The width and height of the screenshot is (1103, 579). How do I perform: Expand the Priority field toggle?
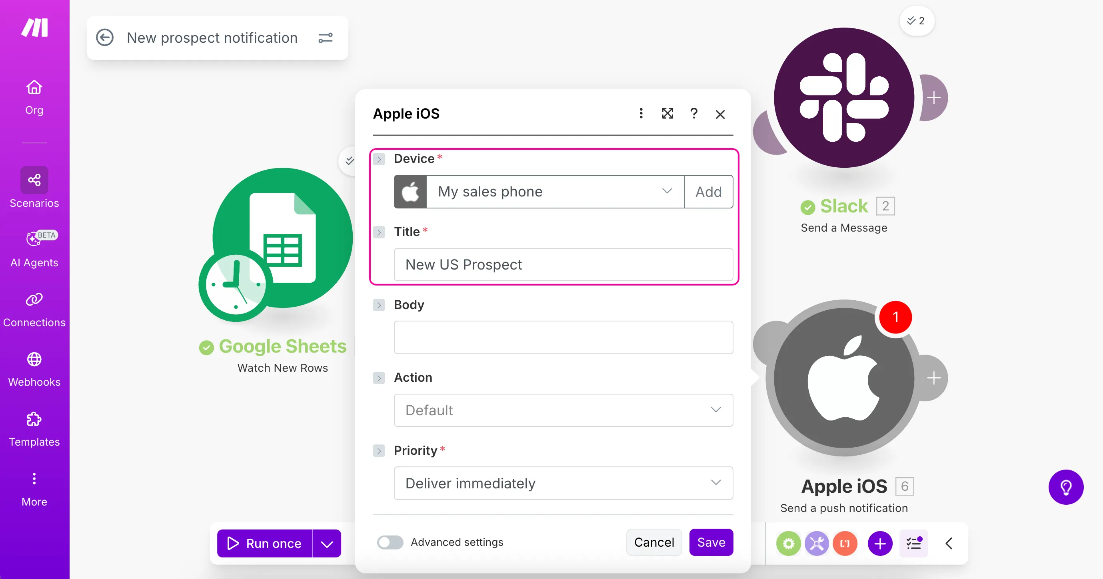point(379,451)
